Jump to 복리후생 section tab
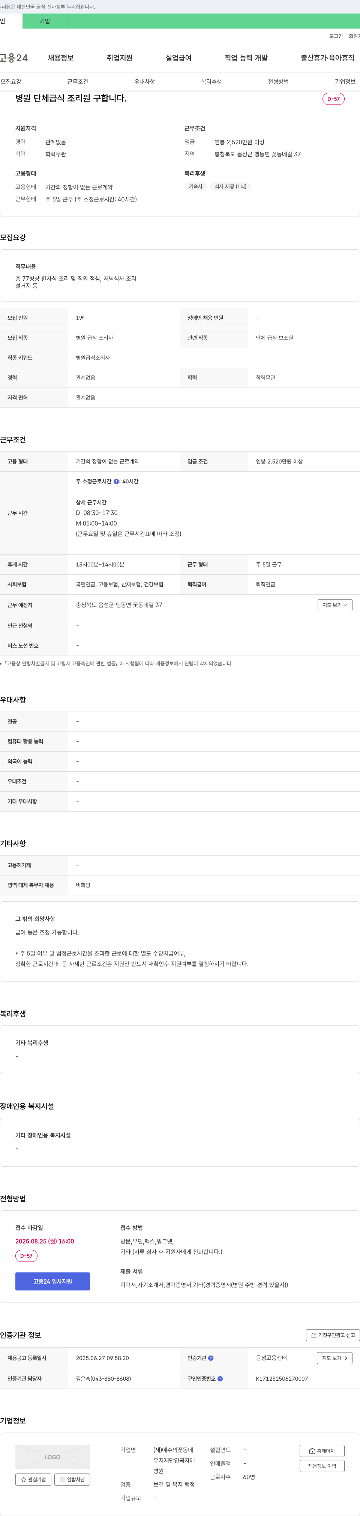The image size is (360, 1516). click(x=211, y=82)
